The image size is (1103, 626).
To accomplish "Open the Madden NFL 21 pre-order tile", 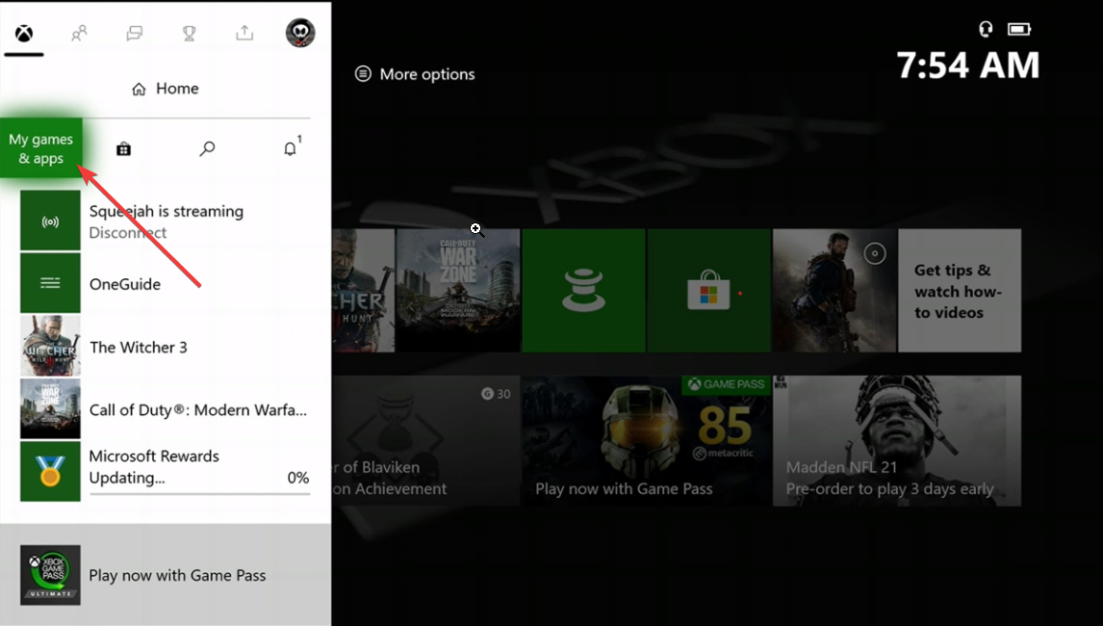I will [x=897, y=440].
